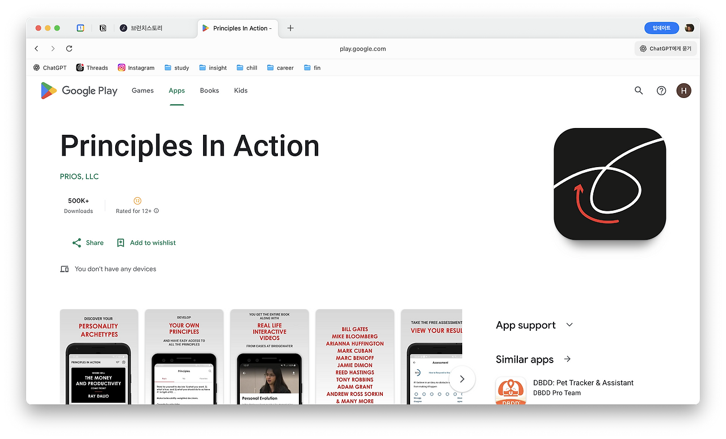Open the fin bookmark folder
Image resolution: width=726 pixels, height=439 pixels.
[x=312, y=67]
